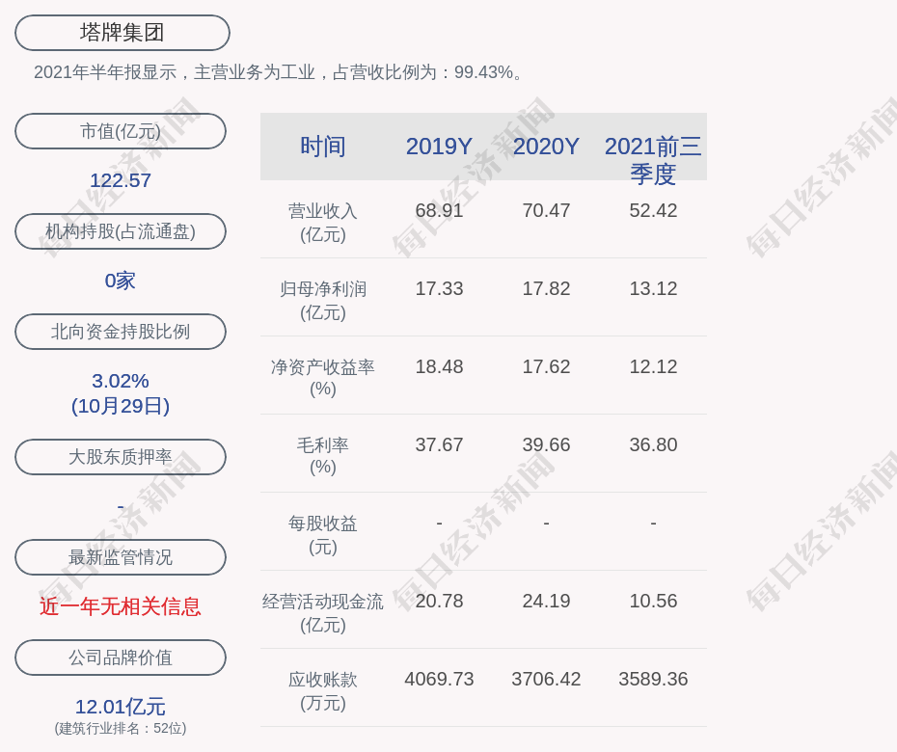This screenshot has height=752, width=897.
Task: Click the 2021前三季度 column header
Action: (653, 160)
